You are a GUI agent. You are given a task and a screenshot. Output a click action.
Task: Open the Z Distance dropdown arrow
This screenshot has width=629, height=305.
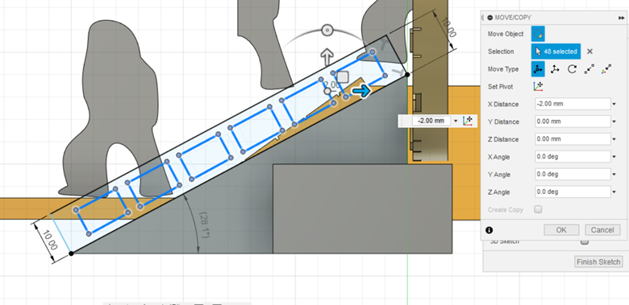614,140
